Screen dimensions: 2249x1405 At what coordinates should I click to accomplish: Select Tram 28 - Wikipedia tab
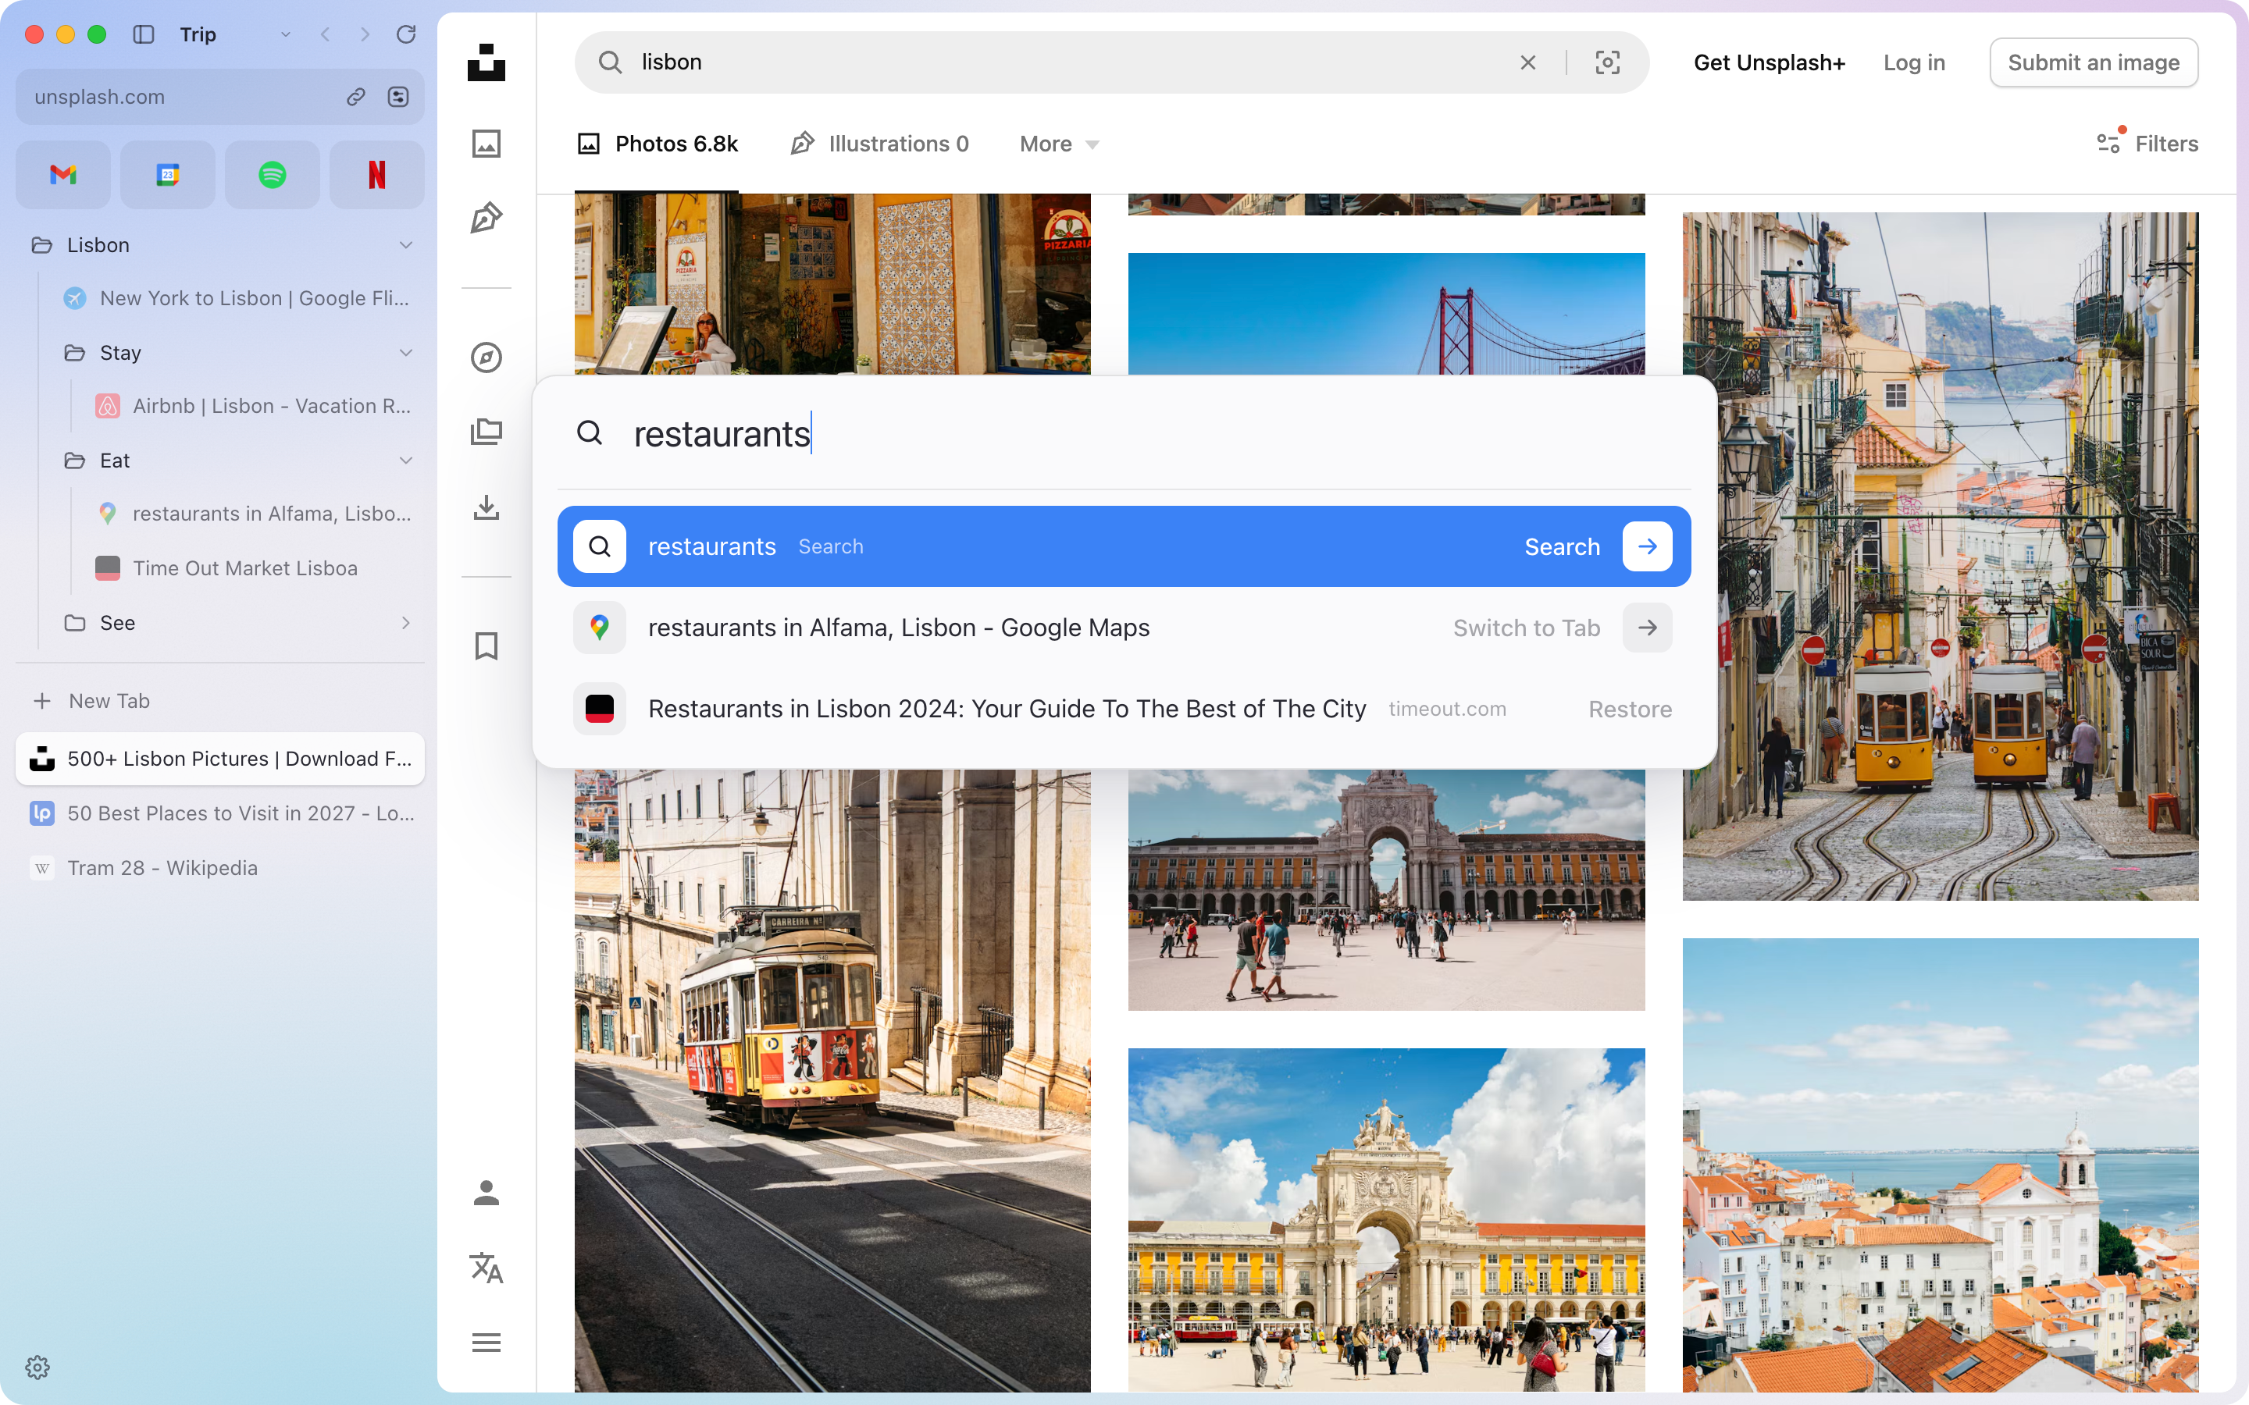point(220,868)
